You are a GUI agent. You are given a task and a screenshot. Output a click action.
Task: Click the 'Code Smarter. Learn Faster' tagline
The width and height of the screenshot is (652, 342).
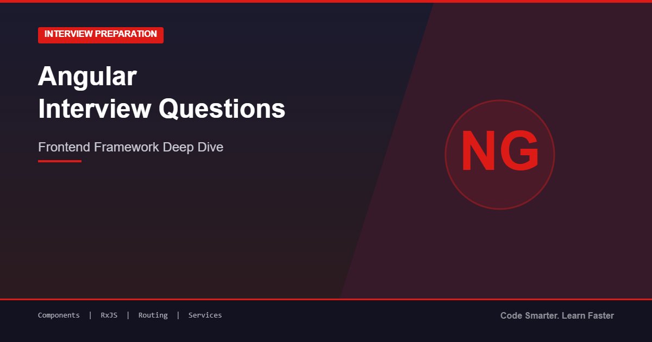[557, 315]
